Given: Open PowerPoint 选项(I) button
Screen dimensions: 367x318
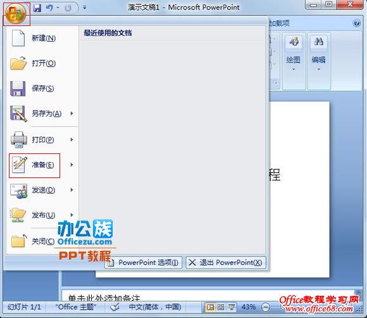Looking at the screenshot, I should (143, 262).
